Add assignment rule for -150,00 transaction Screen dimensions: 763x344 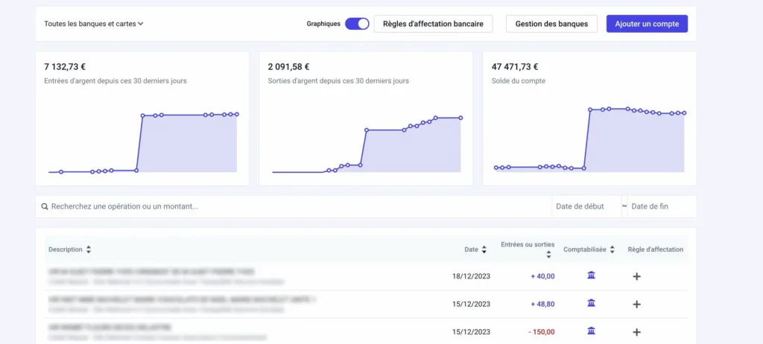636,331
